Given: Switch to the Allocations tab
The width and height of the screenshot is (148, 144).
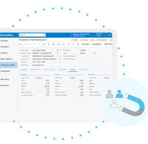Looking at the screenshot, I should click(84, 70).
